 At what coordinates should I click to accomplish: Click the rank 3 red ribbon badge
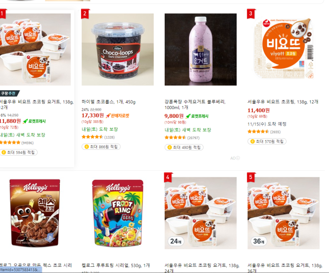tap(251, 14)
